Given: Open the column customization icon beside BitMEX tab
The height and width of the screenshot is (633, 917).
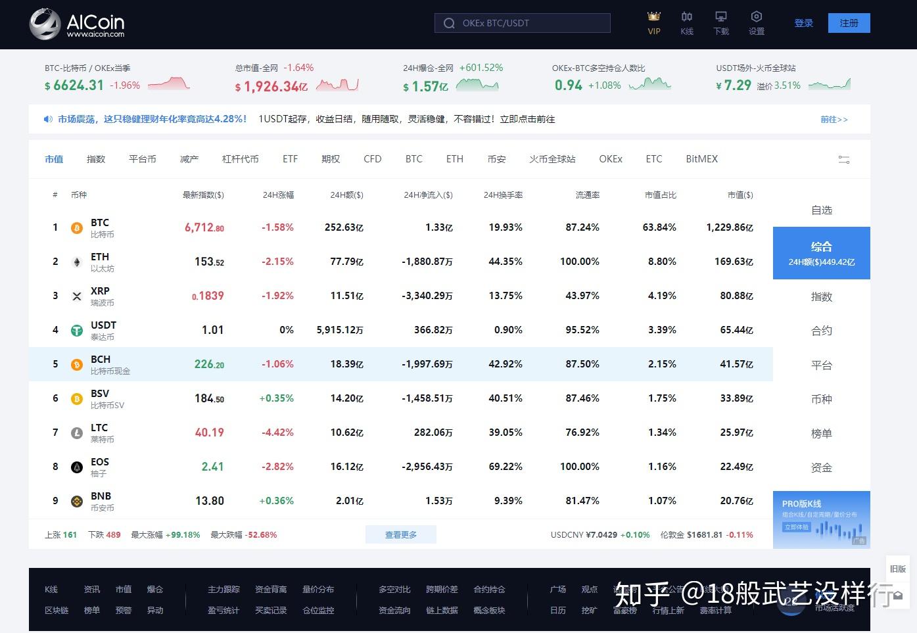Looking at the screenshot, I should 844,159.
